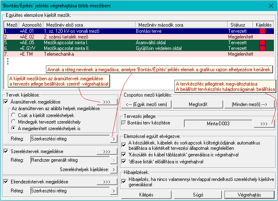This screenshot has height=201, width=278.
Task: Select 'Mindegyik tervezett szereléshely' radio option
Action: (14, 122)
